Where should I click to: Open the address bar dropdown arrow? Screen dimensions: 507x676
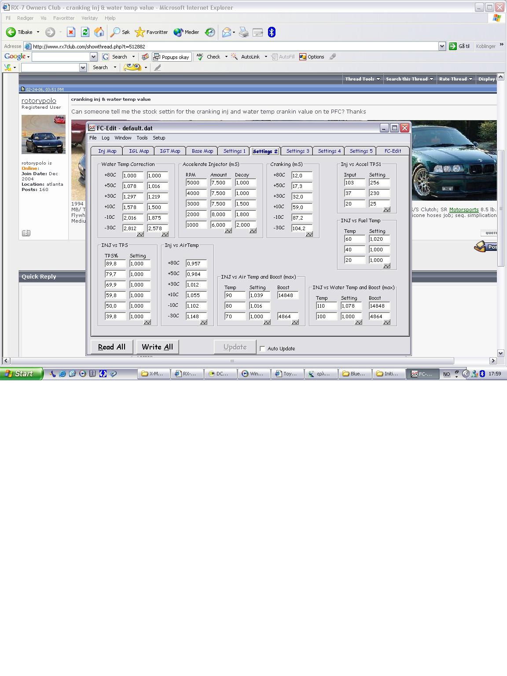(x=442, y=46)
